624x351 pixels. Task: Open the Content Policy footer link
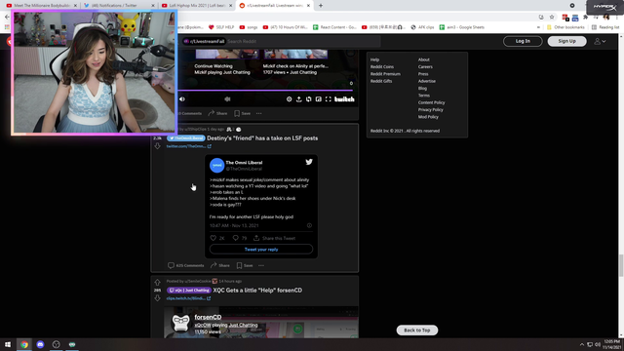click(431, 102)
